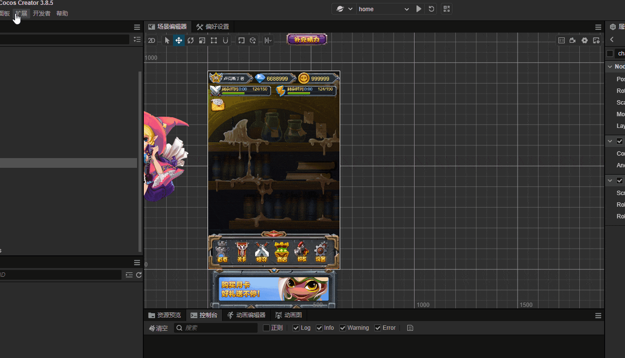Image resolution: width=625 pixels, height=358 pixels.
Task: Select the highlighted row in hierarchy panel
Action: click(x=69, y=163)
